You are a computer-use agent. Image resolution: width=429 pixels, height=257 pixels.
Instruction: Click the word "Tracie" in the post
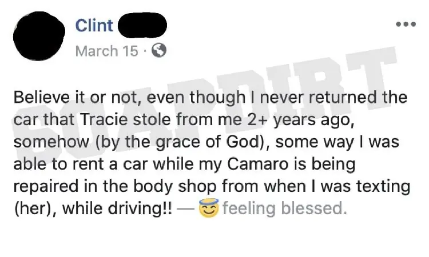coord(104,119)
